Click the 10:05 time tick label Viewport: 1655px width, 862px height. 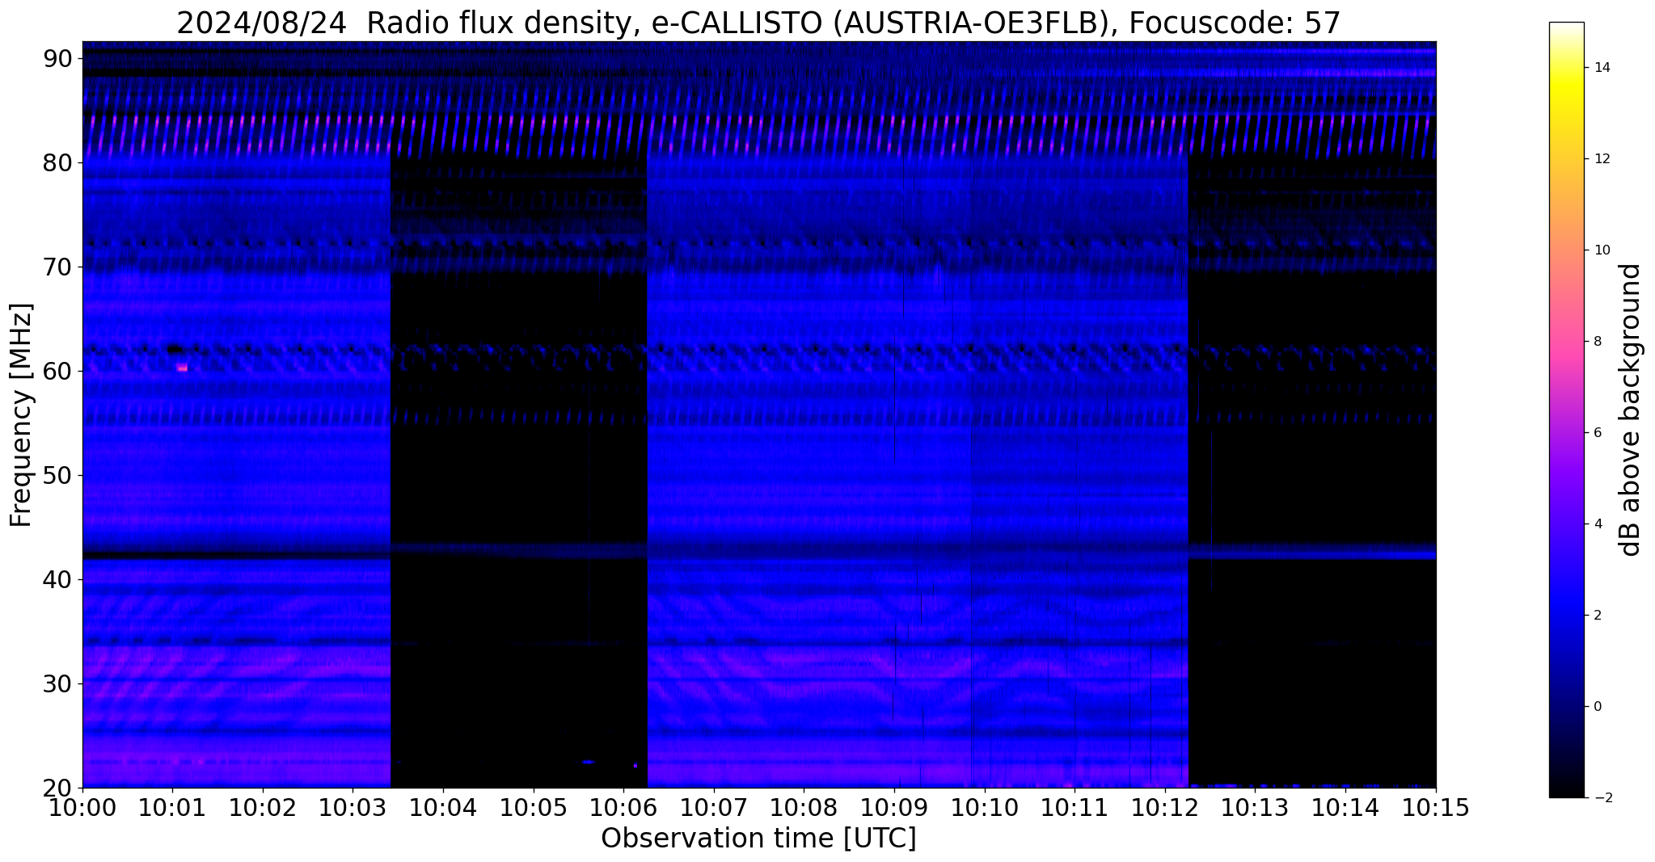533,807
